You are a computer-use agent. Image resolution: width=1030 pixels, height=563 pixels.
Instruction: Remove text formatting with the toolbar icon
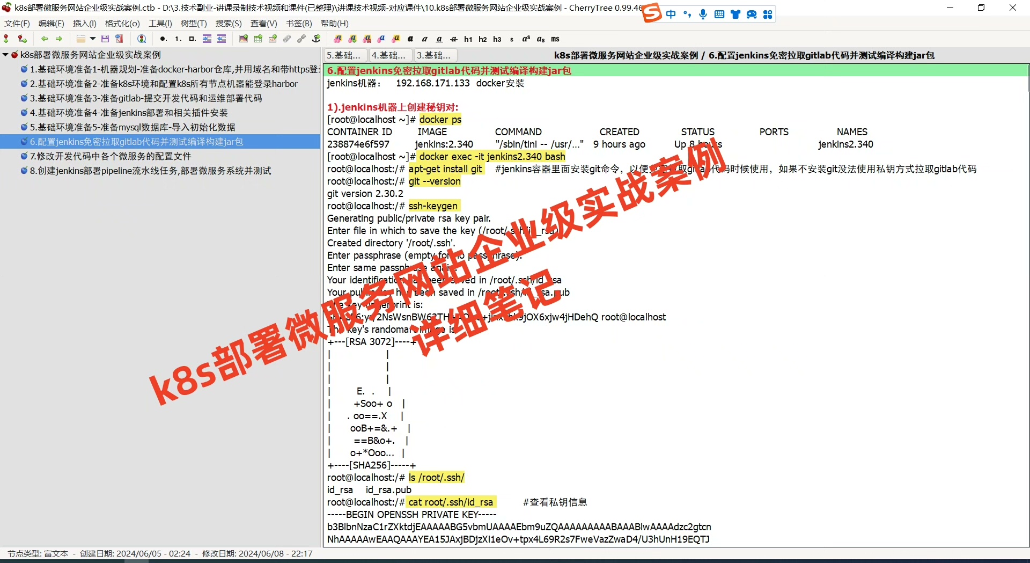coord(367,39)
